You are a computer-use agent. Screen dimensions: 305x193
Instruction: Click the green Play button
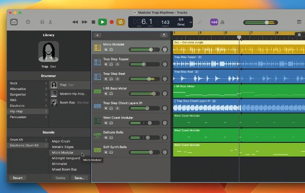coord(102,22)
